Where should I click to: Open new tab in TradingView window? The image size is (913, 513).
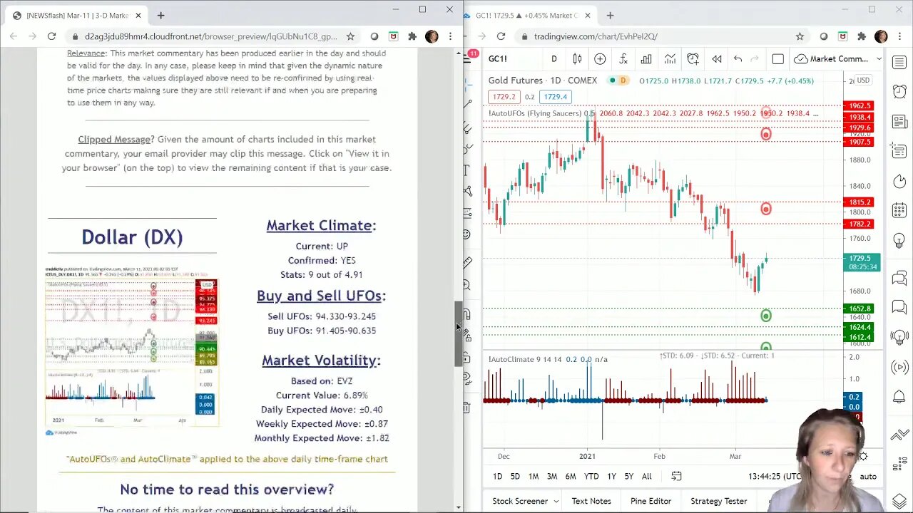(x=611, y=15)
